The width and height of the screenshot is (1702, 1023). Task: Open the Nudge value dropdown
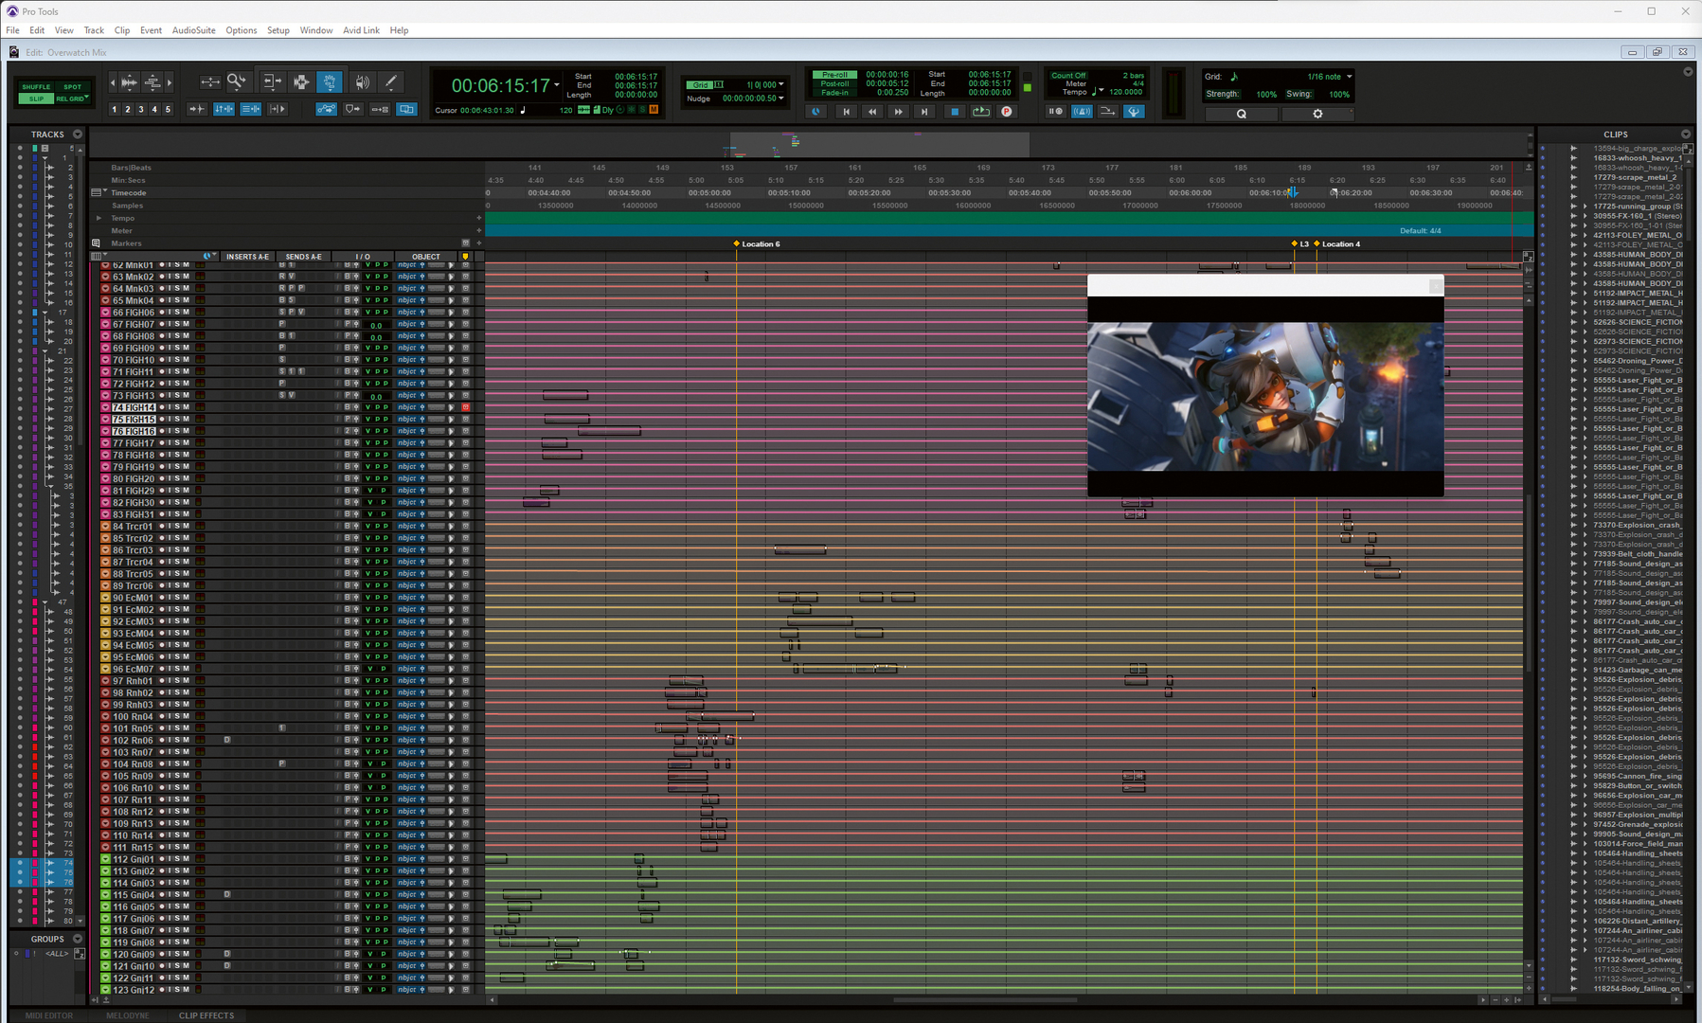[x=780, y=98]
